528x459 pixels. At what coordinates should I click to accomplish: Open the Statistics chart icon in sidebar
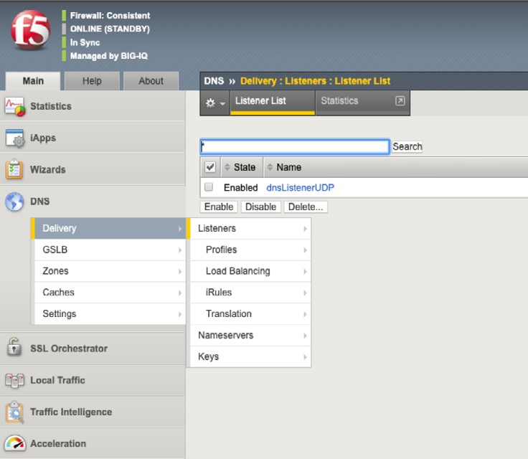[15, 106]
